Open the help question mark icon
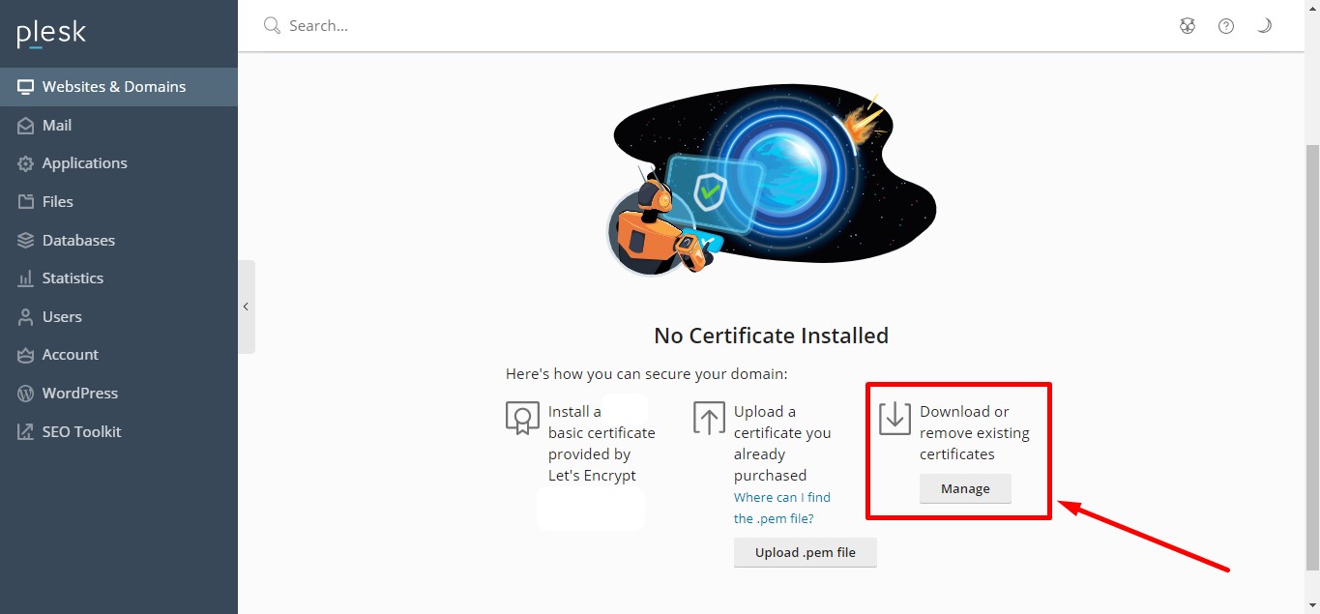This screenshot has height=614, width=1320. [x=1226, y=26]
